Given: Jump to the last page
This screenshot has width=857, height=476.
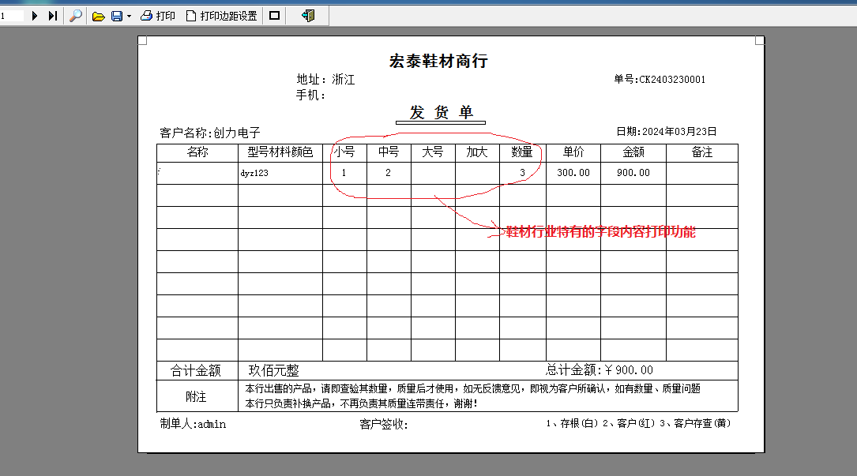Looking at the screenshot, I should pos(52,16).
